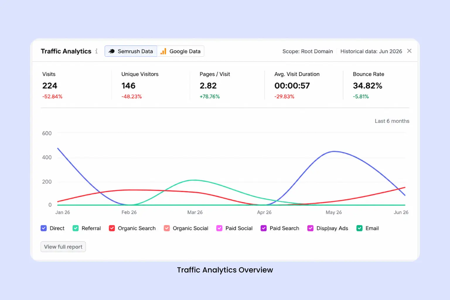This screenshot has width=450, height=300.
Task: Open the View full report button
Action: 63,247
